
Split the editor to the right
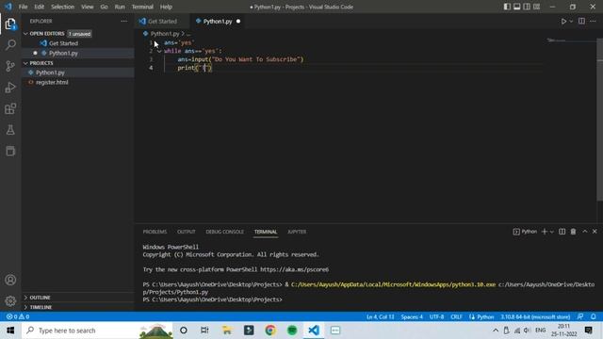pyautogui.click(x=581, y=21)
